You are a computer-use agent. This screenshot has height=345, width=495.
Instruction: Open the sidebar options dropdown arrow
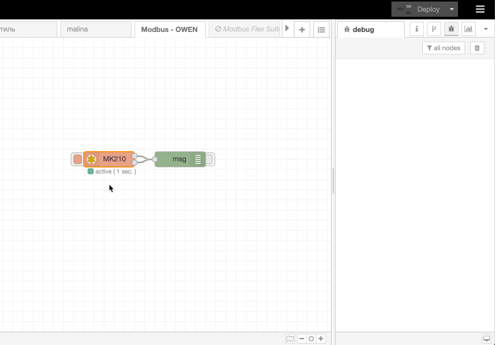coord(485,29)
